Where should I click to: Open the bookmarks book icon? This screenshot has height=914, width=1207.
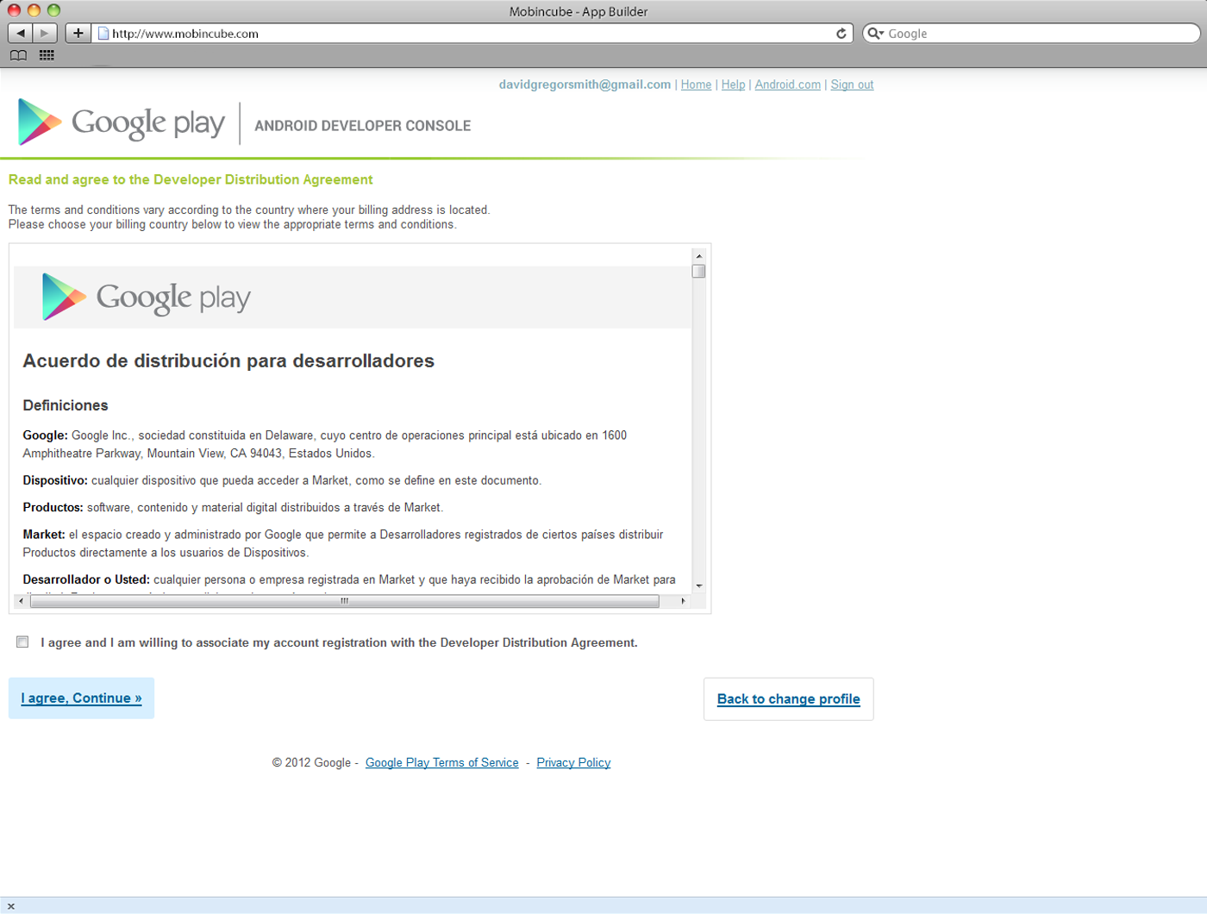[x=18, y=55]
